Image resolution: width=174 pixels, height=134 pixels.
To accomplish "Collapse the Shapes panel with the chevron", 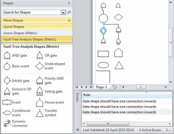I will coord(69,3).
